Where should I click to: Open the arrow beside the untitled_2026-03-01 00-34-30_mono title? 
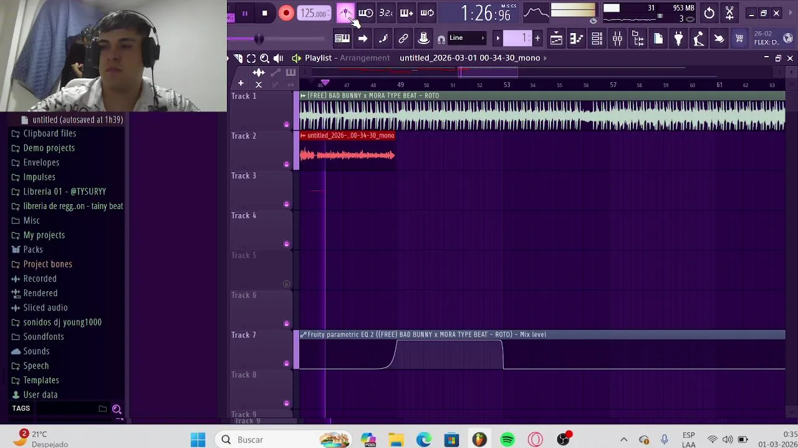[x=545, y=58]
